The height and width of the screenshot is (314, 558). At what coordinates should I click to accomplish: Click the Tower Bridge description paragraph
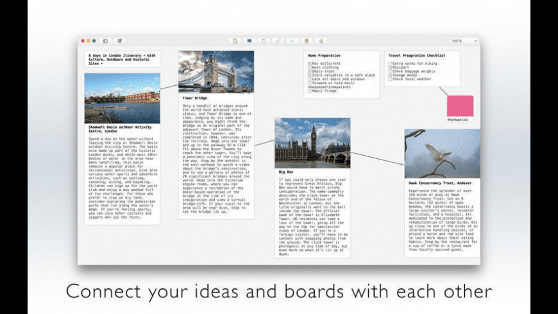tap(216, 158)
